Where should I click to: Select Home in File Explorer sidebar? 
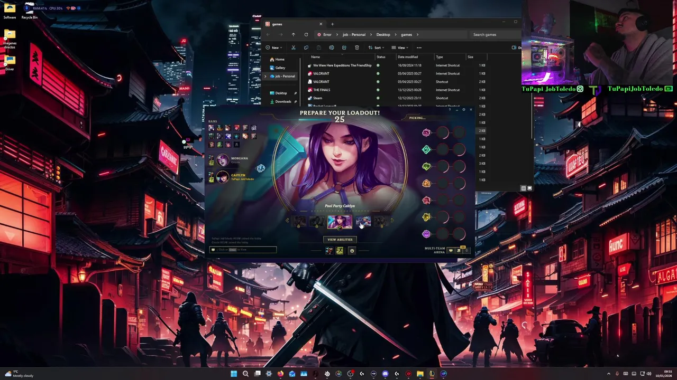point(280,59)
